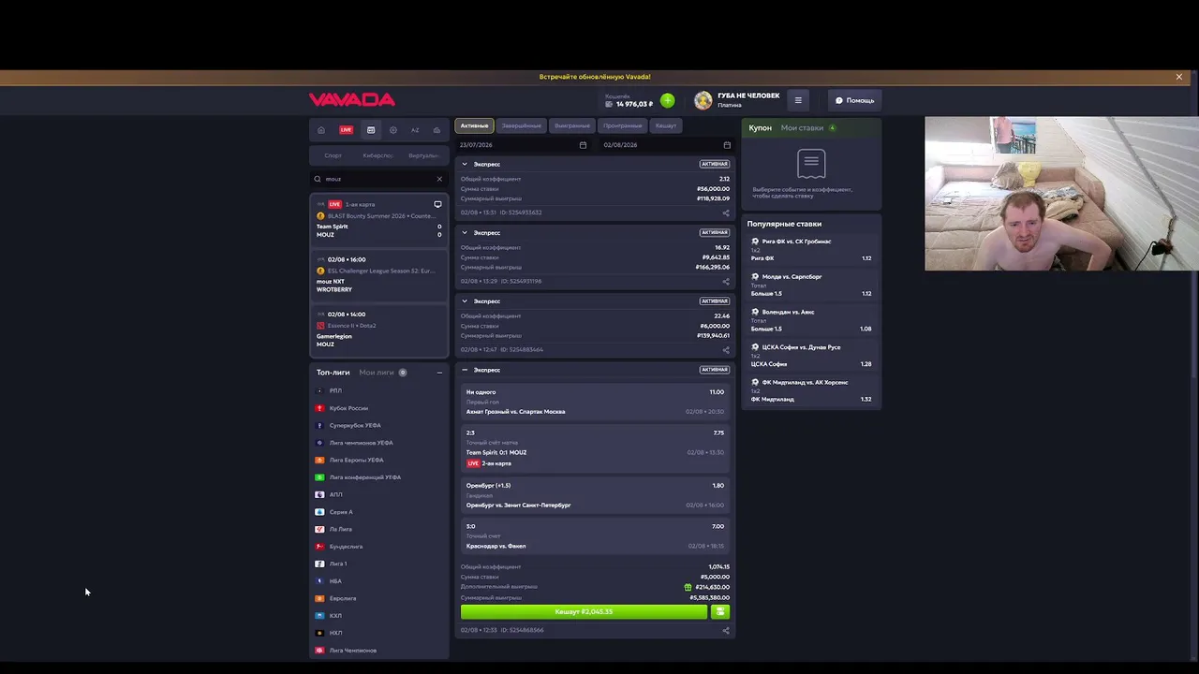Share the express bet with ID 5254933632
The height and width of the screenshot is (674, 1199).
coord(725,212)
